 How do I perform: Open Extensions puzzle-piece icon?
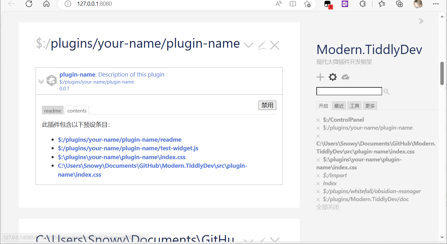click(x=362, y=4)
